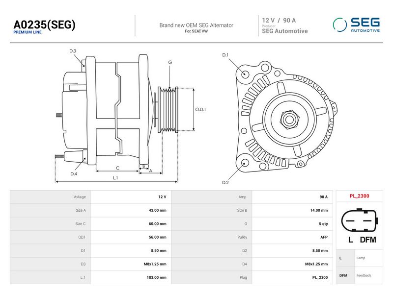Click the 'DFM' pin label in legend

click(x=343, y=275)
